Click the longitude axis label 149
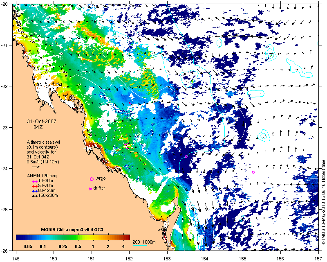327x262 pixels. coord(16,259)
